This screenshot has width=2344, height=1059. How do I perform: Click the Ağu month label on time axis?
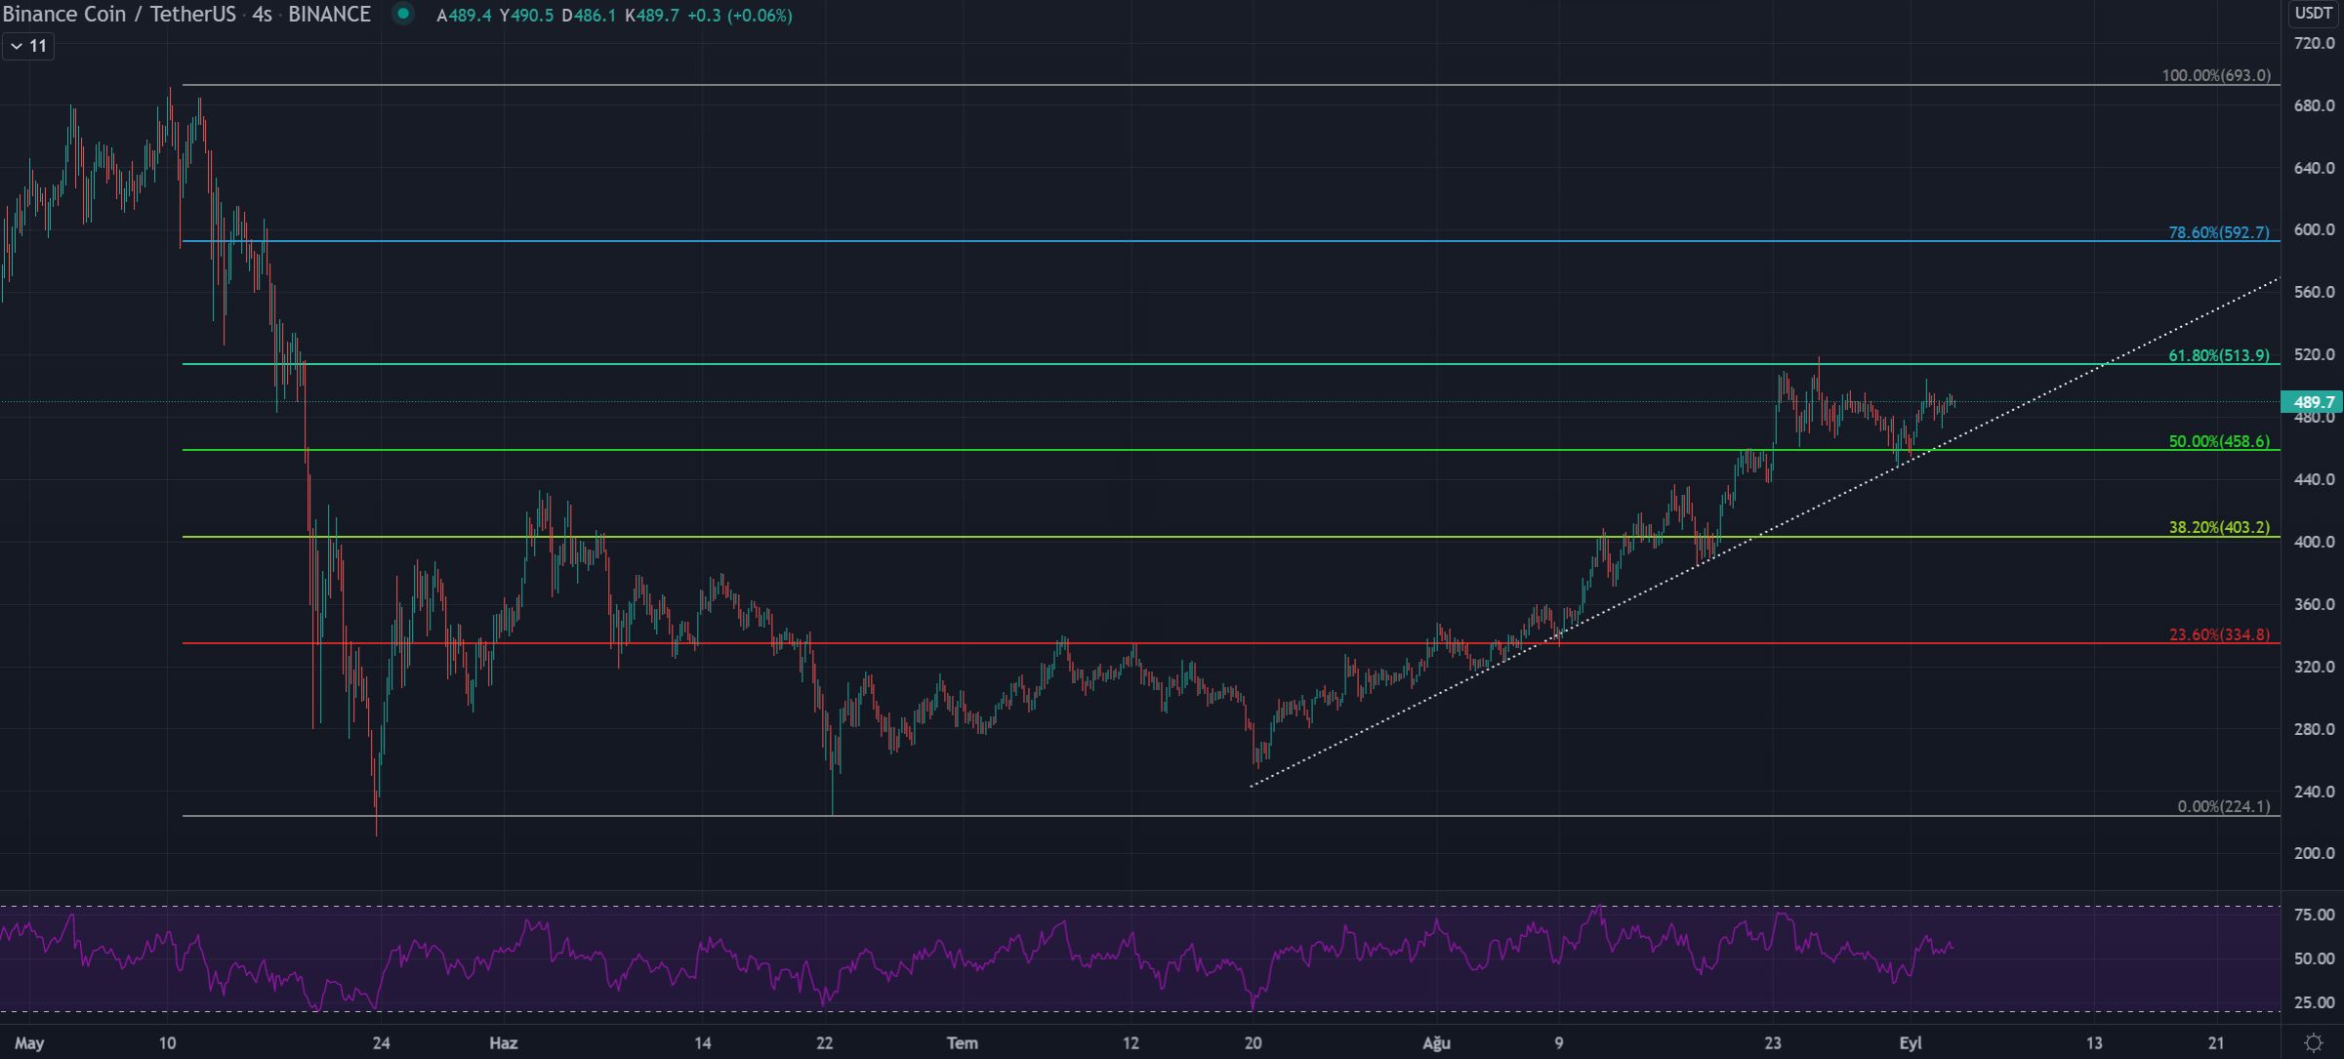(x=1436, y=1042)
